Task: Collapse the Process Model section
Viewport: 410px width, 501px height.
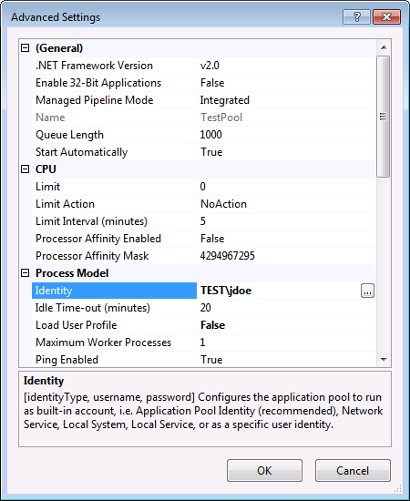Action: point(25,273)
